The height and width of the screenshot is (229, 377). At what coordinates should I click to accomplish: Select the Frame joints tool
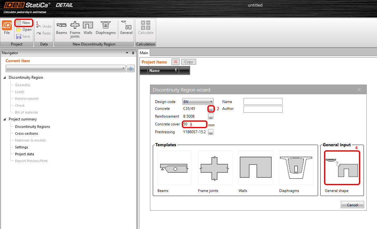tap(75, 29)
